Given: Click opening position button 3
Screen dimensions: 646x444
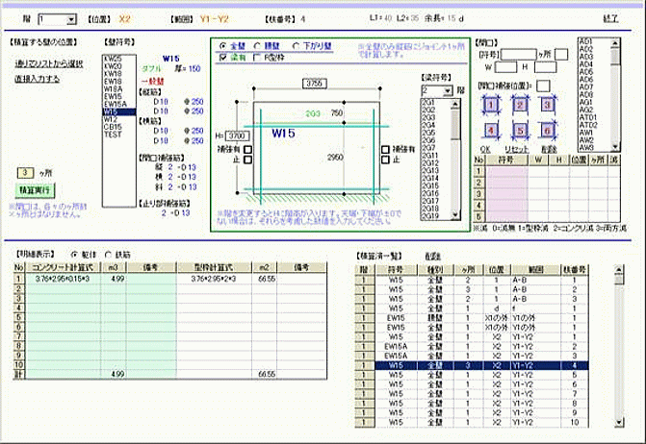Looking at the screenshot, I should [x=548, y=105].
